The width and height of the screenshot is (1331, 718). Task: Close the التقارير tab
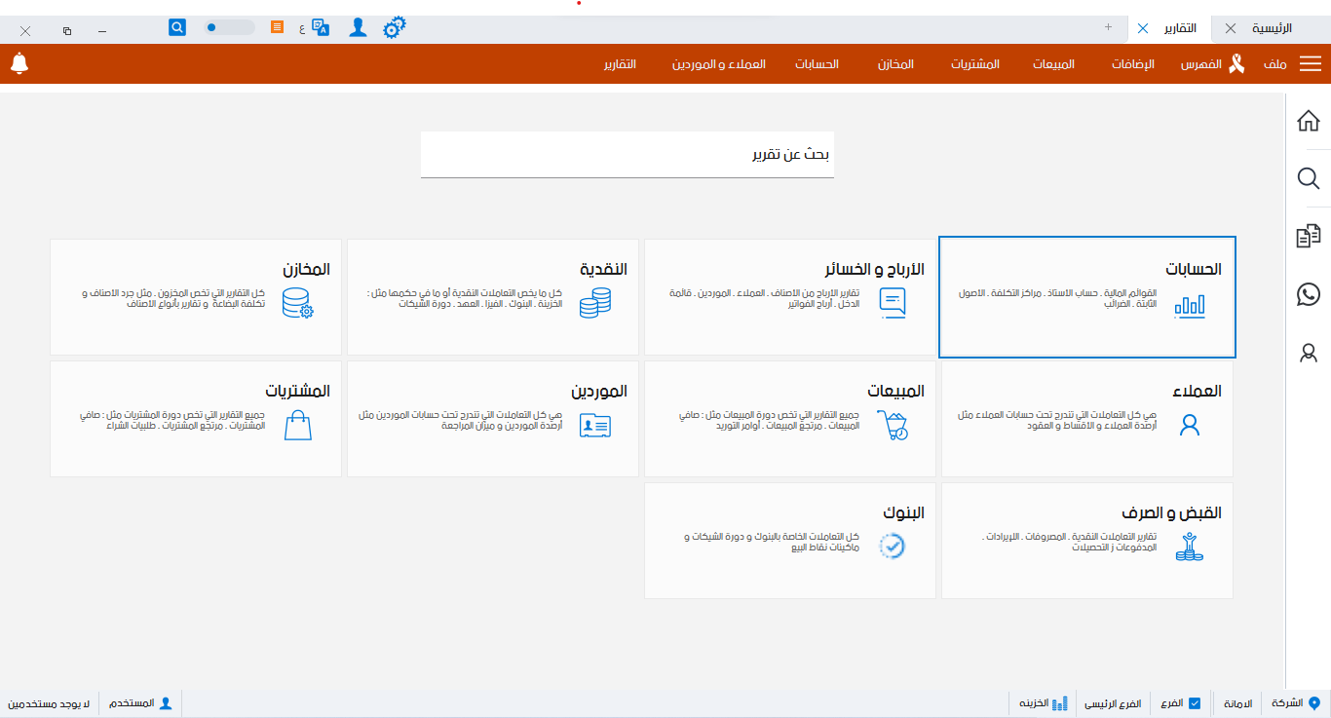tap(1143, 28)
